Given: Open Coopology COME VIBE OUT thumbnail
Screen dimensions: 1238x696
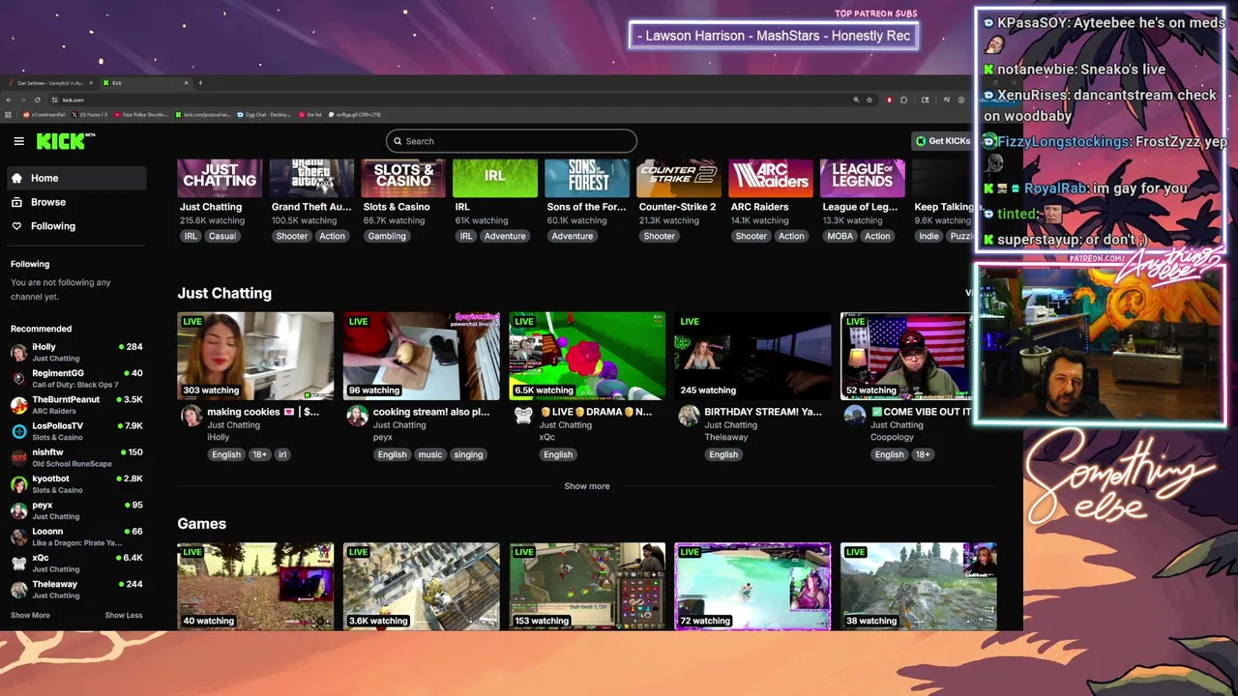Looking at the screenshot, I should click(906, 356).
